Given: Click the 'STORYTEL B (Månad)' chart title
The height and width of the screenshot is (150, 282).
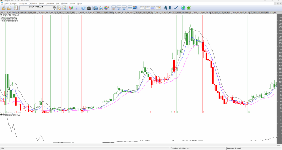Looking at the screenshot, I should pyautogui.click(x=11, y=15).
